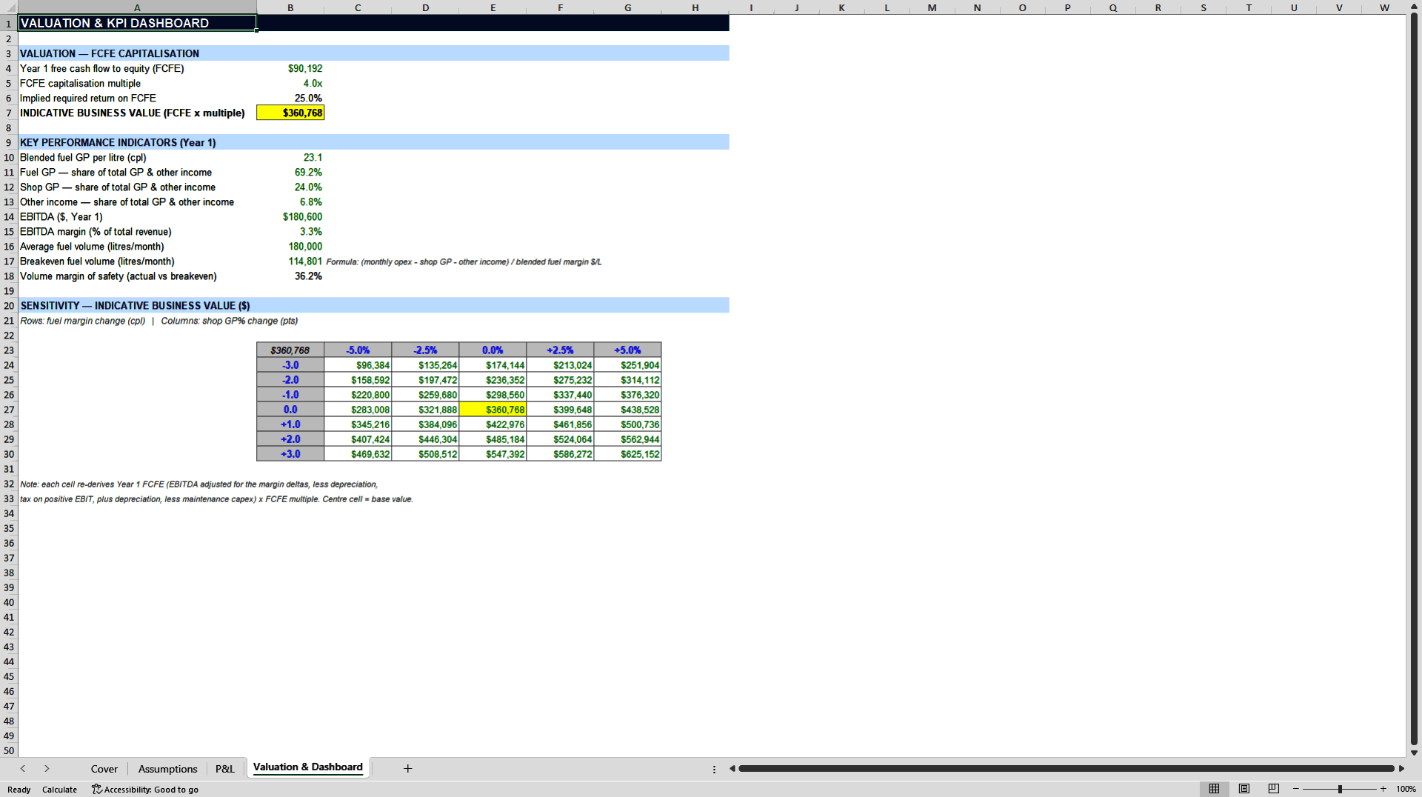Open the P&L sheet tab
The width and height of the screenshot is (1422, 797).
(x=225, y=769)
